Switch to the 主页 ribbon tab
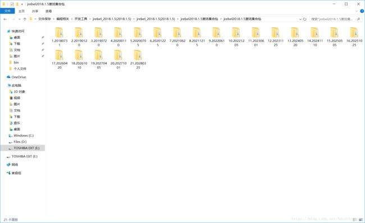Screen dimensions: 365x223 coord(21,11)
